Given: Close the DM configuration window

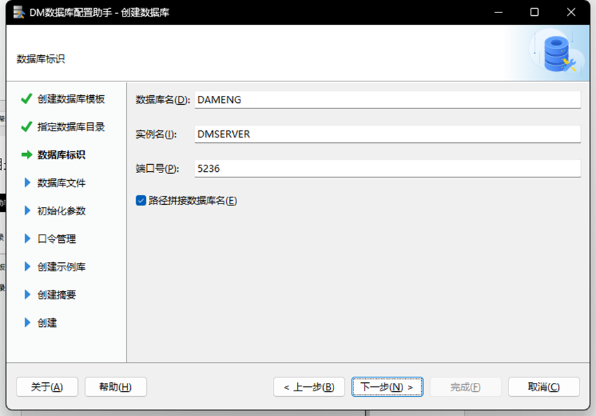Looking at the screenshot, I should (571, 12).
